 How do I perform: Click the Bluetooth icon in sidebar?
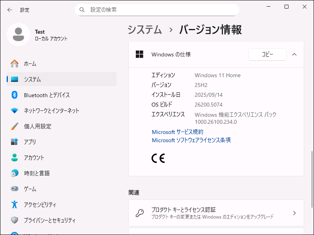pos(15,95)
